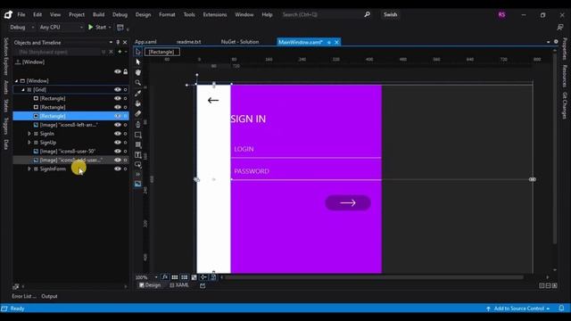Select the Eyedropper tool
The width and height of the screenshot is (571, 321).
tap(138, 93)
